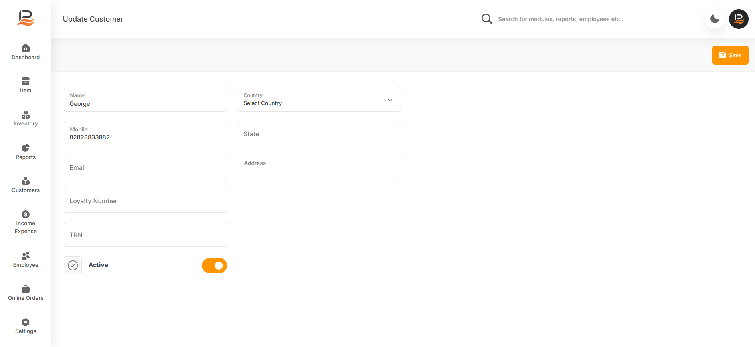
Task: Go to Inventory menu label
Action: click(x=26, y=124)
